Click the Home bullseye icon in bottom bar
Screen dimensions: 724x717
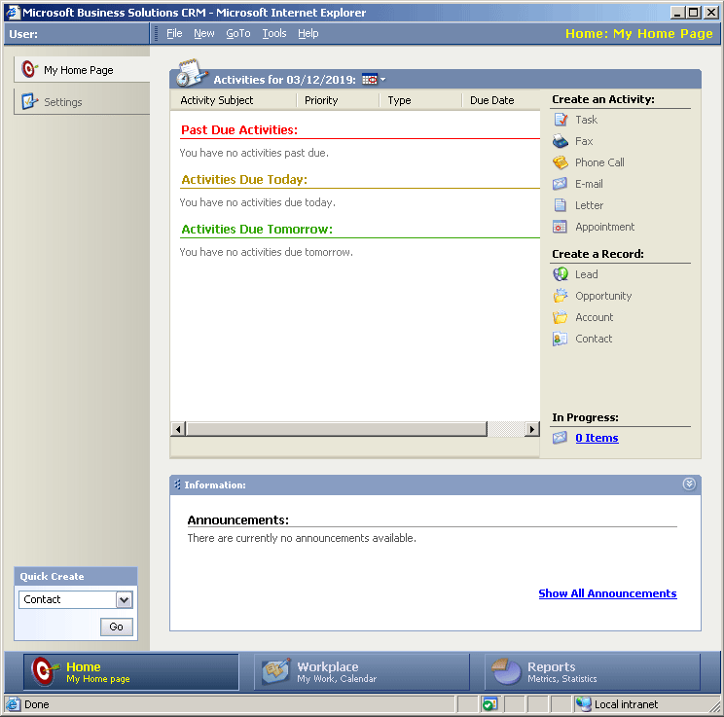45,671
